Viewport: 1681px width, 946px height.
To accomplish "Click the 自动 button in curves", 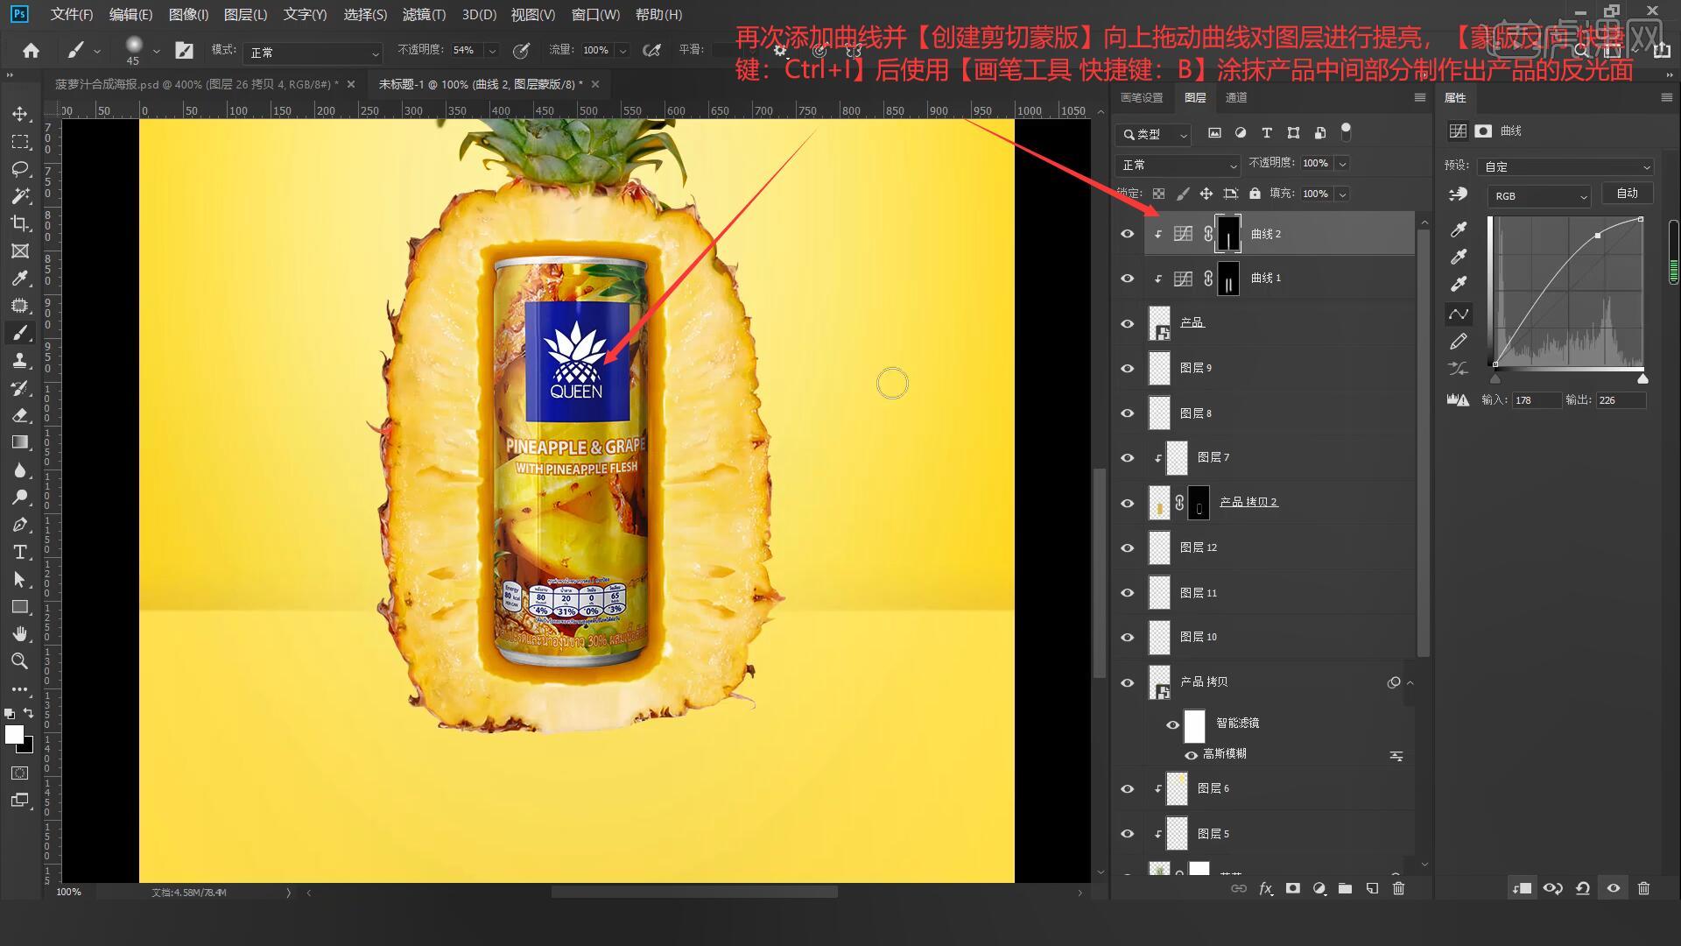I will click(x=1627, y=194).
